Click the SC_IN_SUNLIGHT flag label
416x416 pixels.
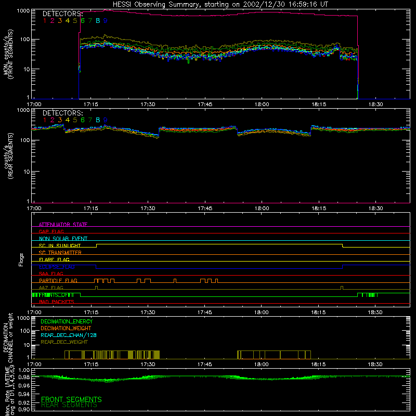[60, 245]
